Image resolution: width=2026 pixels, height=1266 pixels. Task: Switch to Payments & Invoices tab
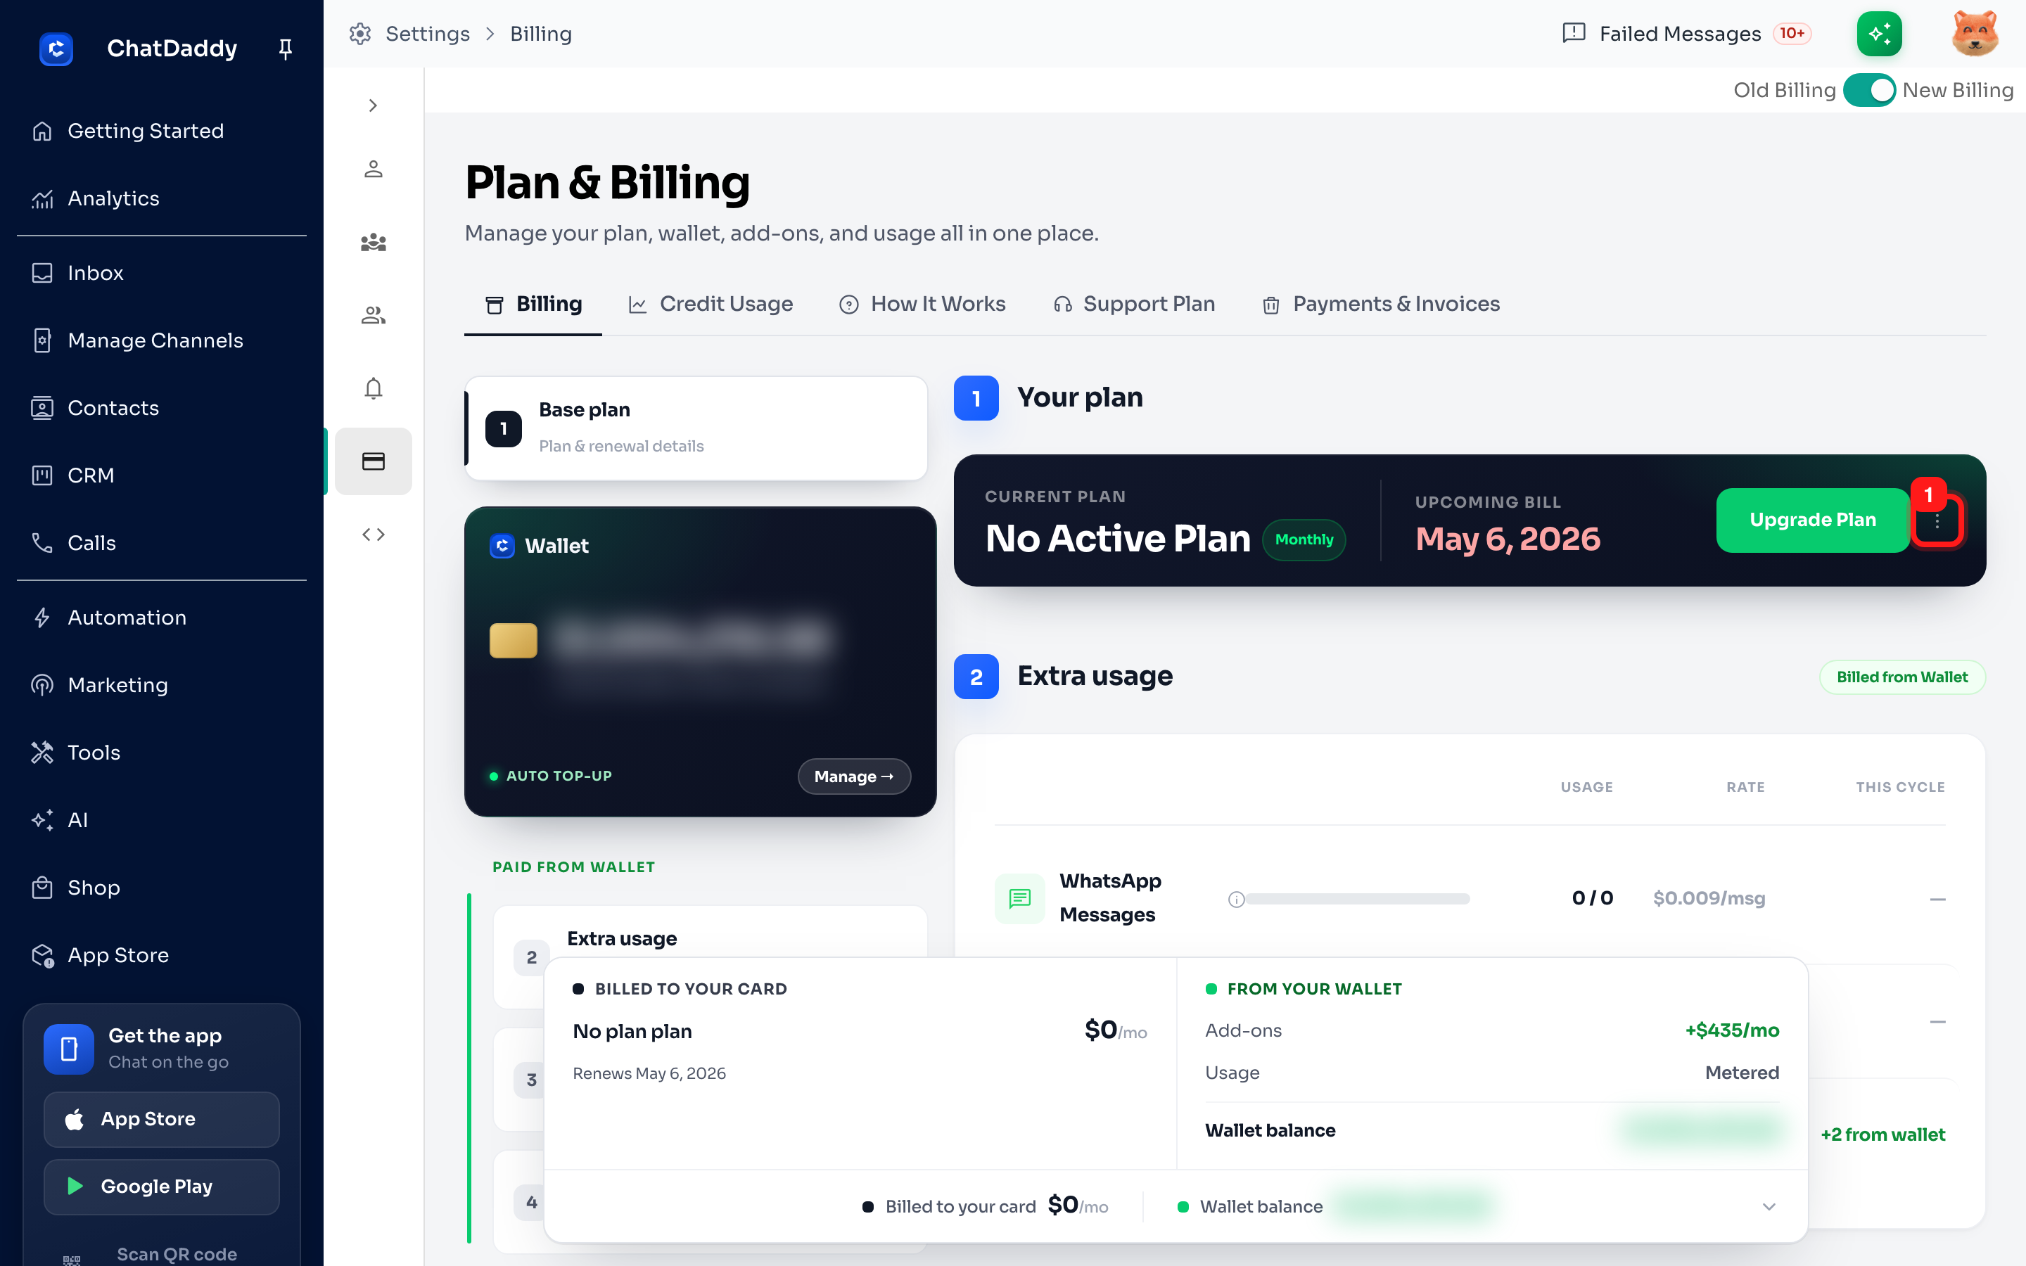coord(1382,305)
